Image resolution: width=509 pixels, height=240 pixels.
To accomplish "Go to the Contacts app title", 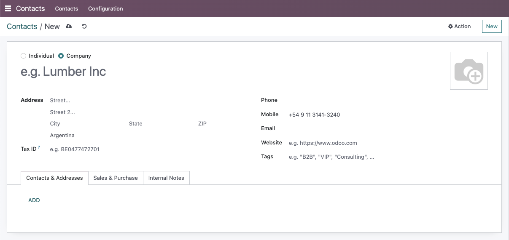I will (30, 8).
